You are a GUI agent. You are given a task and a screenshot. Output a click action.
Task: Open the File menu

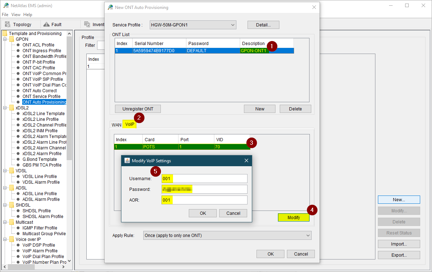pos(5,15)
